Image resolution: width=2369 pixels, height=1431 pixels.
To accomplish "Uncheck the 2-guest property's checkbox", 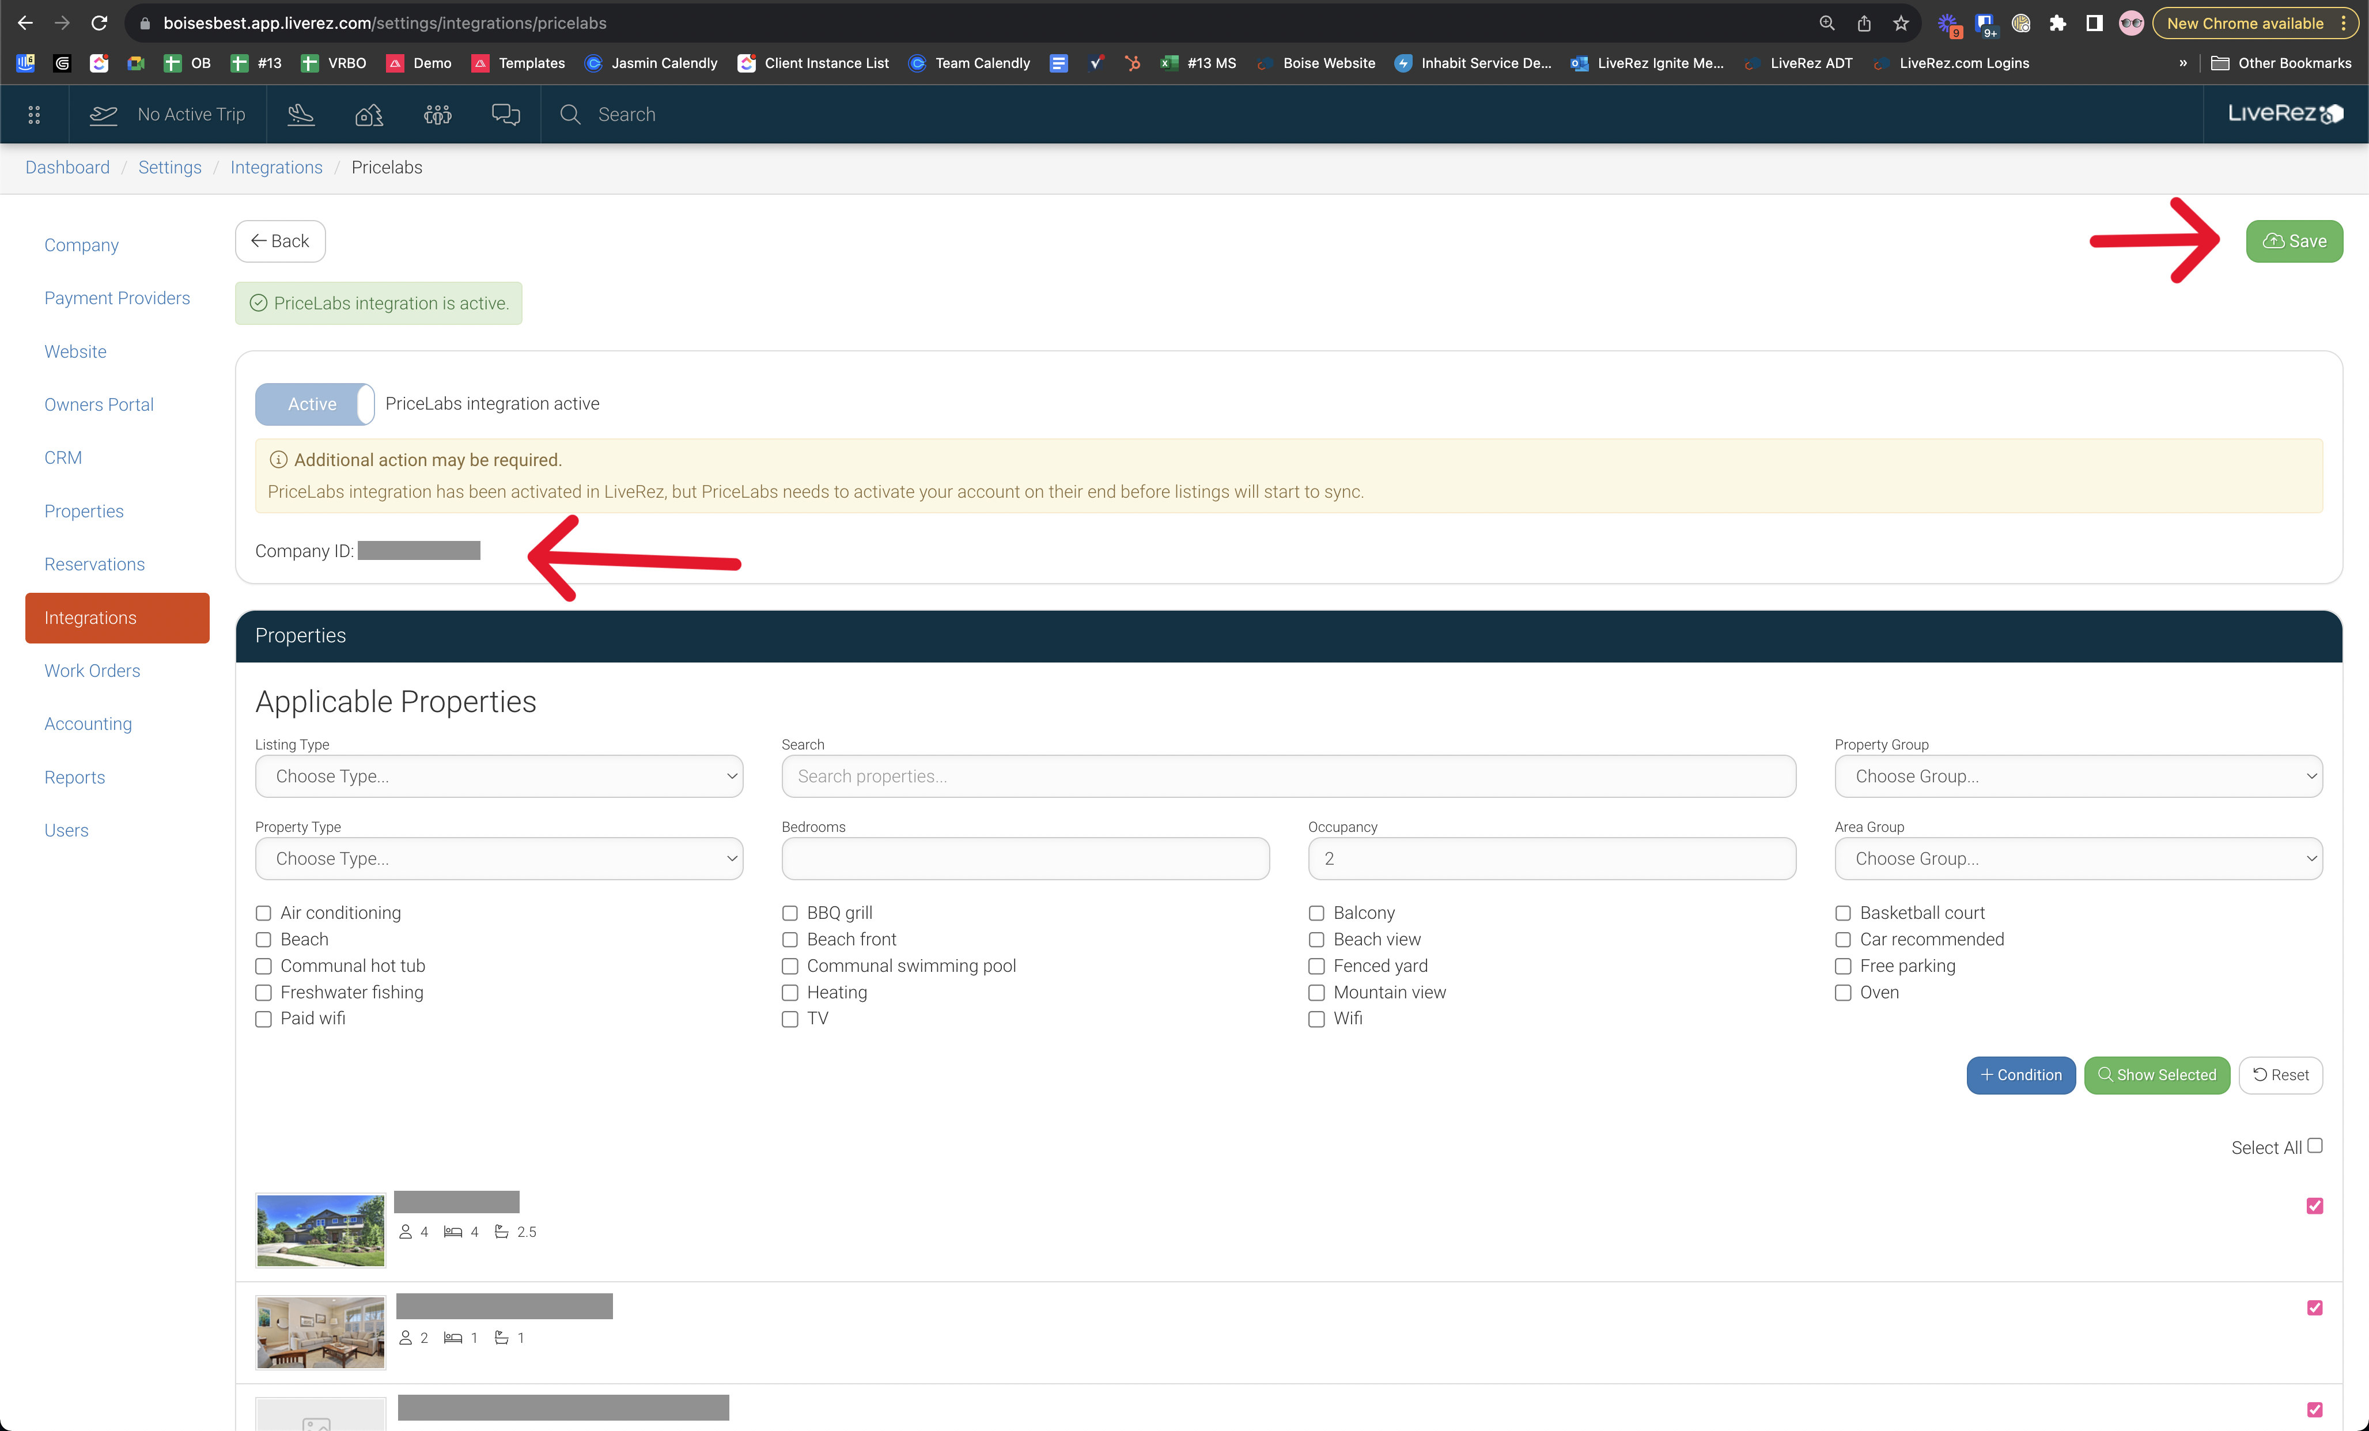I will [x=2315, y=1308].
